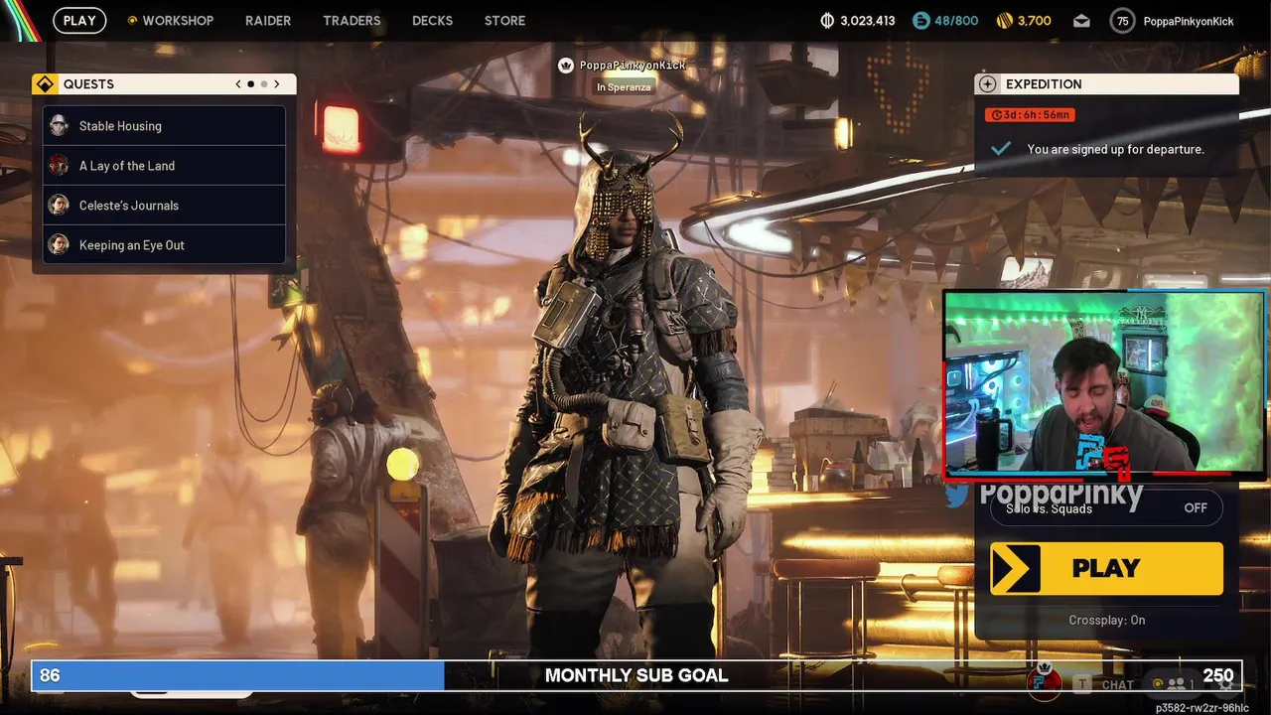Click the CHAT button near bottom right
The image size is (1271, 715).
[1117, 684]
